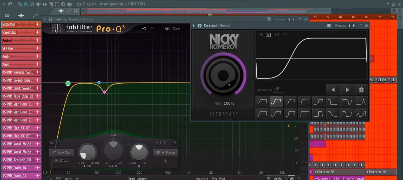Set Kickstart rate to 1/8

pyautogui.click(x=260, y=35)
